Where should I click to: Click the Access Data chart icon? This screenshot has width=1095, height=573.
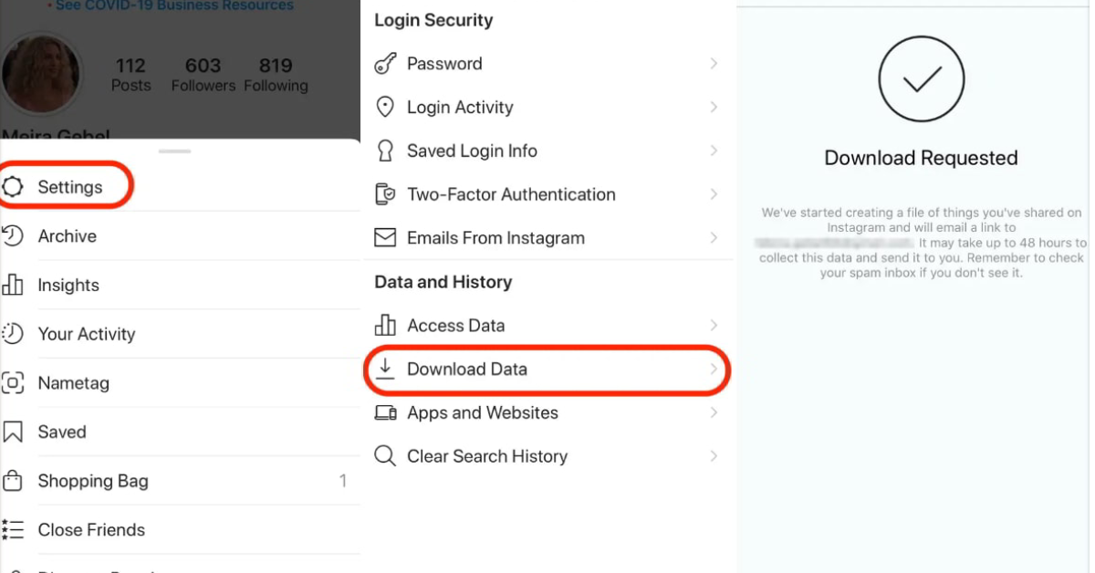(x=384, y=325)
